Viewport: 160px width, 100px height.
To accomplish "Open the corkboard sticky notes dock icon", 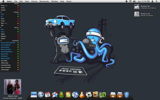I will click(68, 94).
